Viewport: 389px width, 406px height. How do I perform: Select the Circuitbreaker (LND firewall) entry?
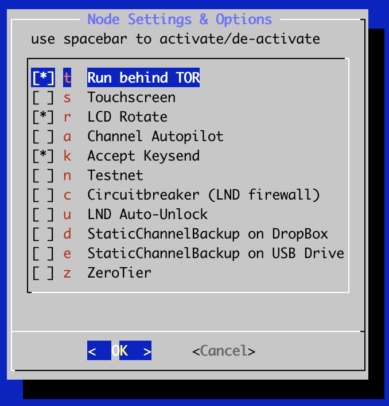[204, 195]
